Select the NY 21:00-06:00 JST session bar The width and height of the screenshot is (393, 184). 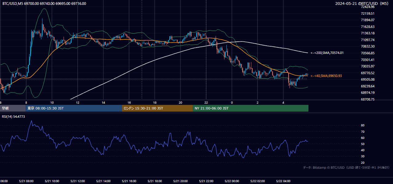pos(251,108)
